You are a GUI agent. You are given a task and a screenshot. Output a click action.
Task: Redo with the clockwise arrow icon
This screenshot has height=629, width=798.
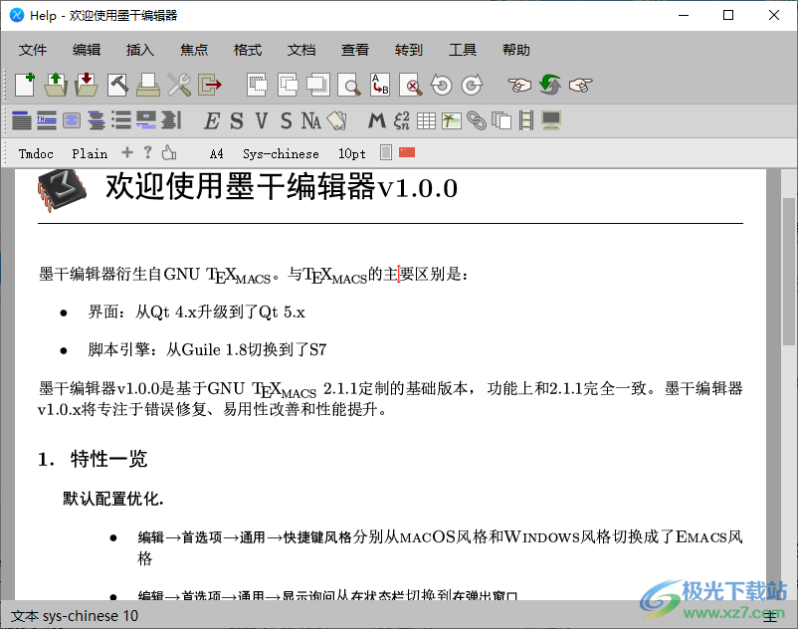[473, 85]
